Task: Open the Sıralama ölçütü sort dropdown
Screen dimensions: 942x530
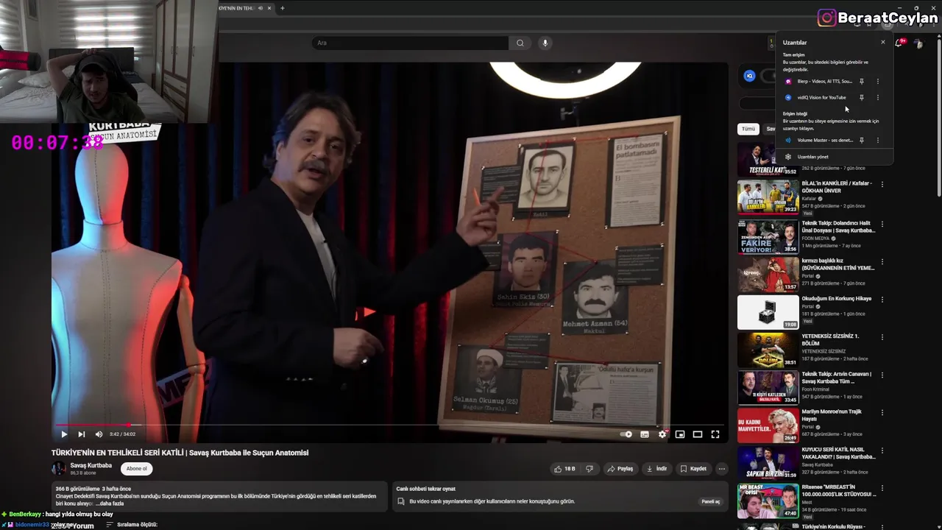Action: point(132,525)
